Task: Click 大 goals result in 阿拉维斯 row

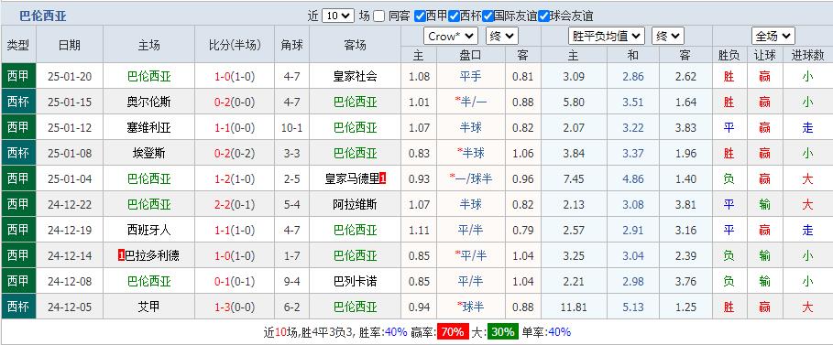Action: (807, 204)
